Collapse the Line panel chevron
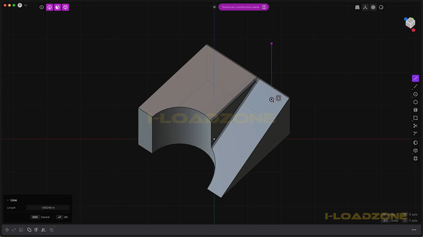423x237 pixels. click(x=8, y=200)
